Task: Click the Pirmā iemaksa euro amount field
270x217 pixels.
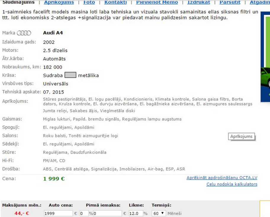Action: tap(107, 213)
